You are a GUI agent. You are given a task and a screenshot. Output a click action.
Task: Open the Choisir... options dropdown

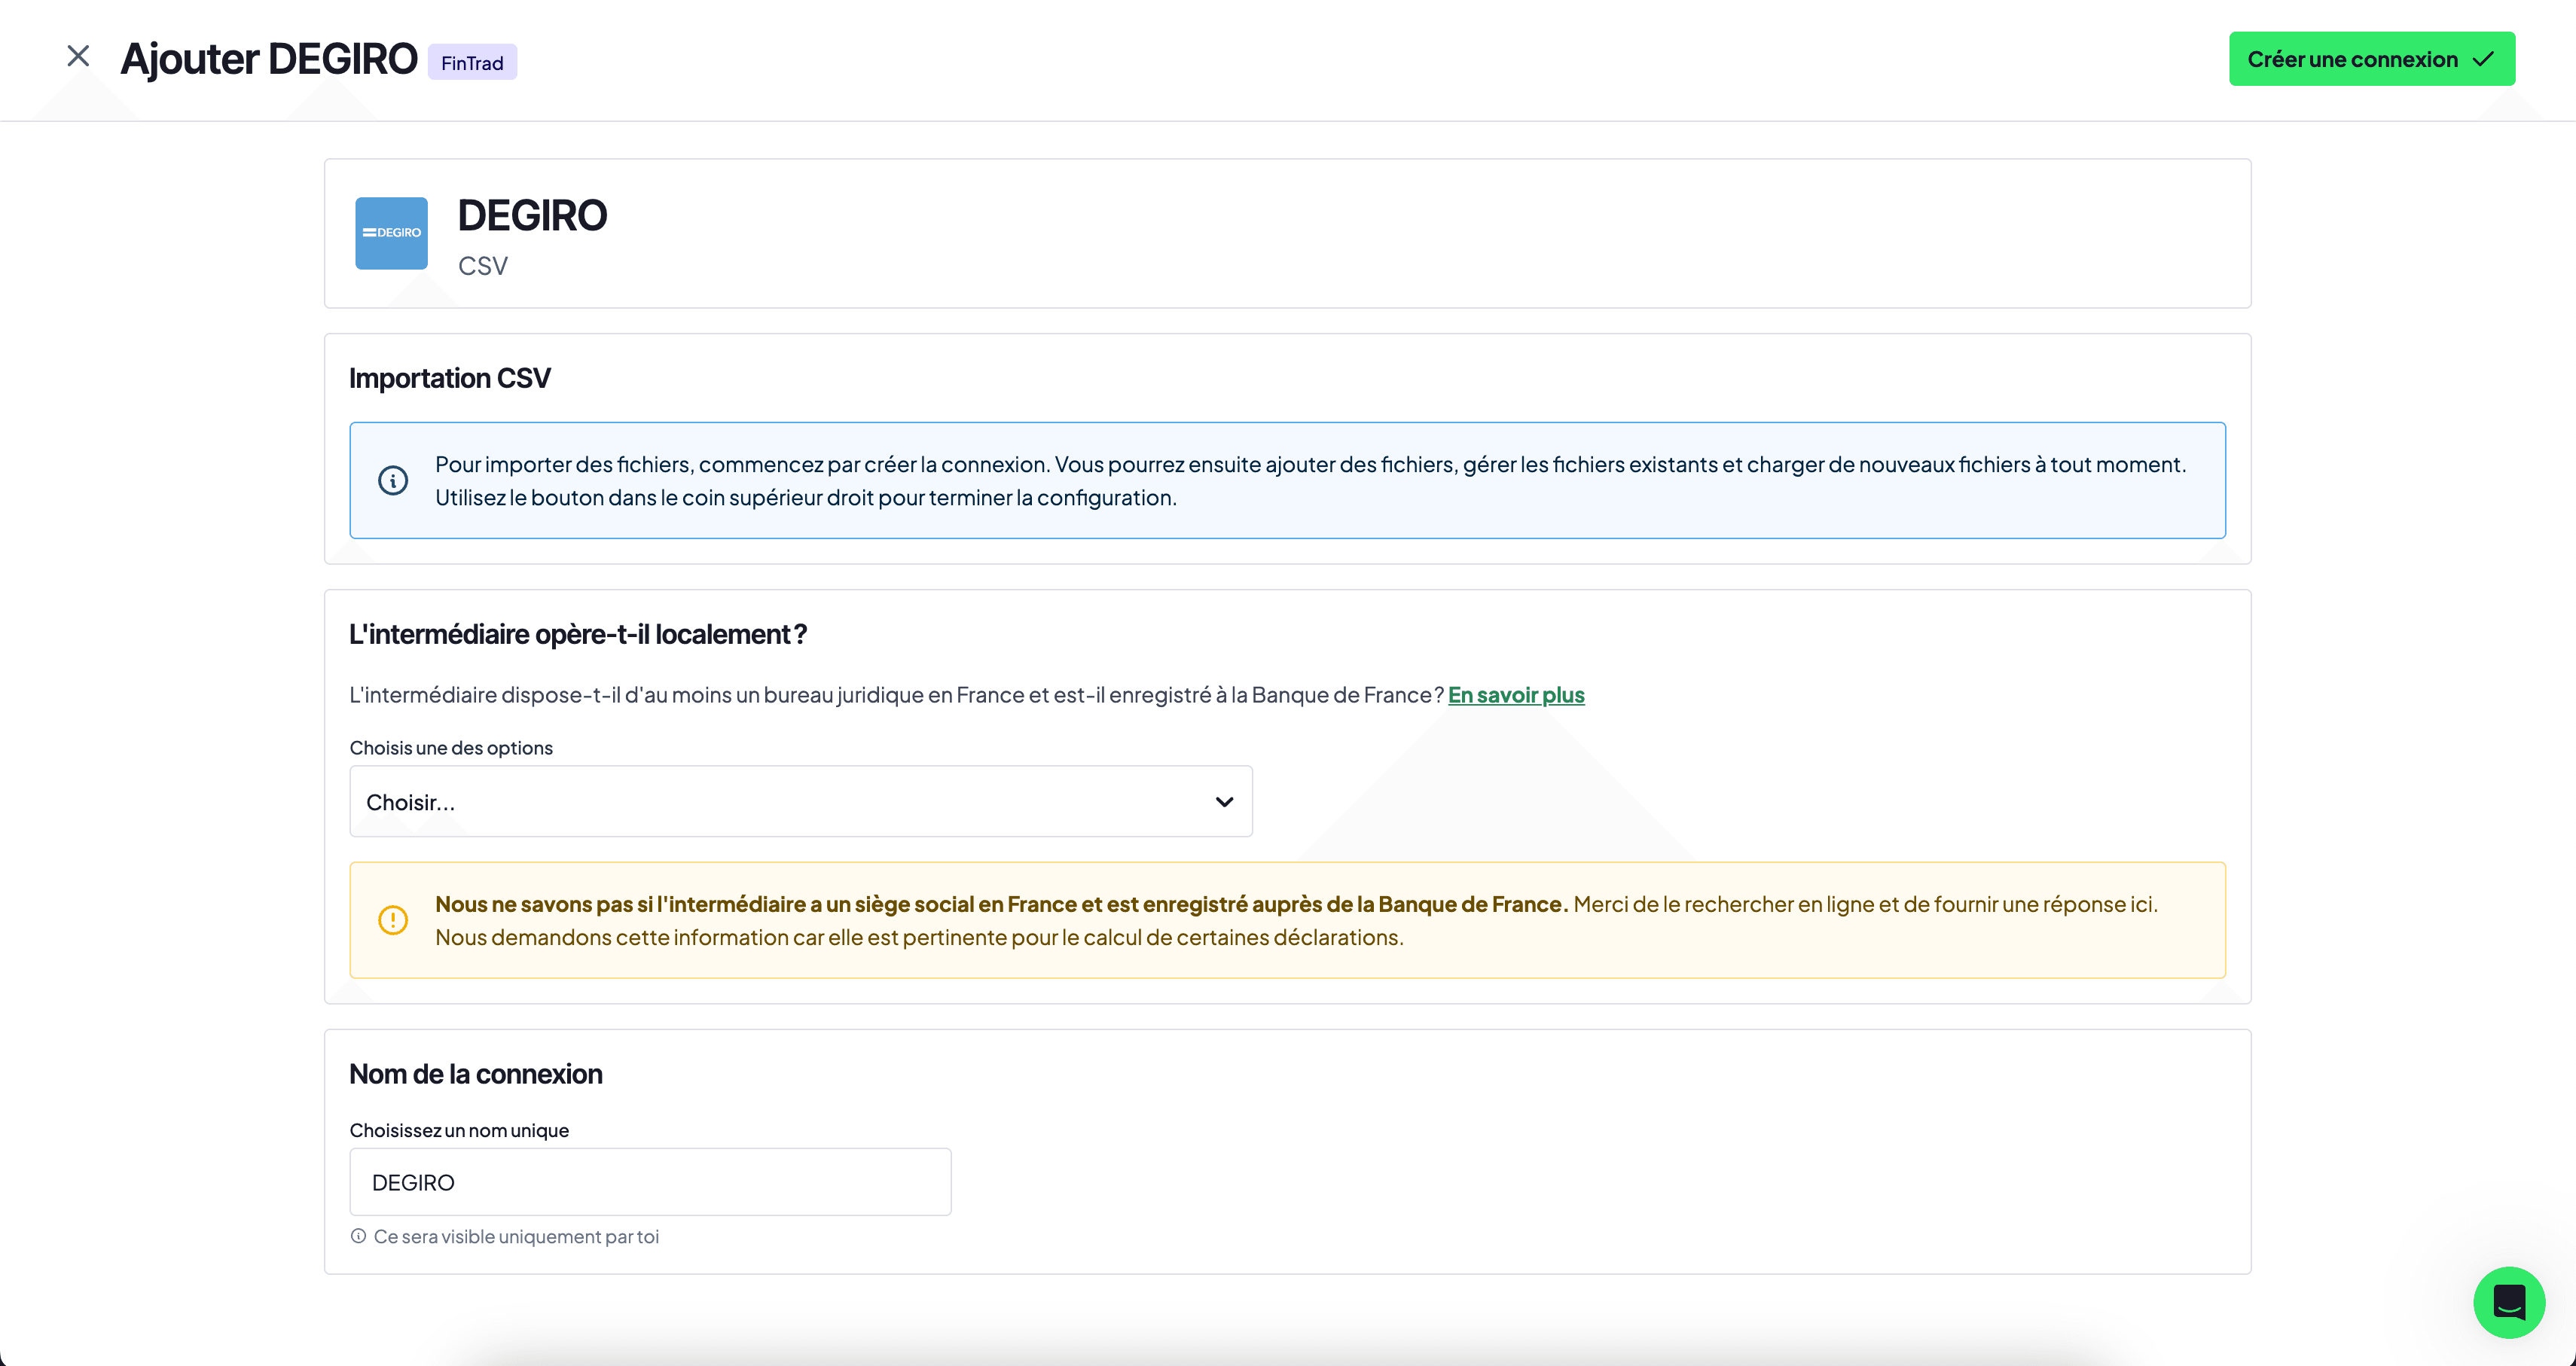(800, 802)
